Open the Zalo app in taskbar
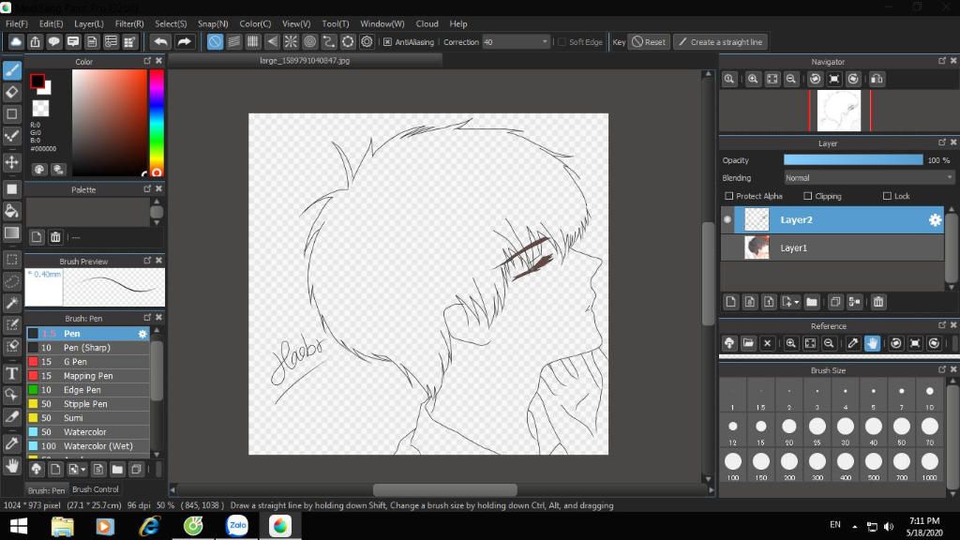 coord(237,525)
